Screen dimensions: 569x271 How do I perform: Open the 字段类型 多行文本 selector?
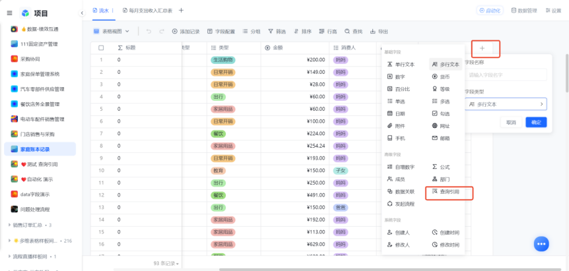pyautogui.click(x=506, y=104)
